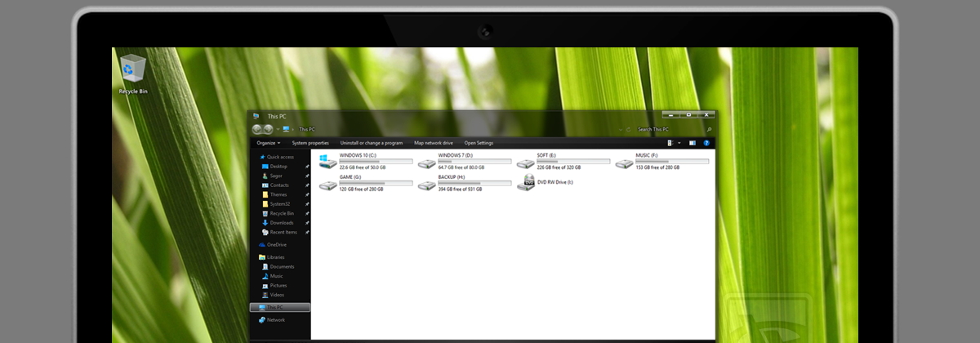Open Recent Items in Quick access

pyautogui.click(x=279, y=232)
